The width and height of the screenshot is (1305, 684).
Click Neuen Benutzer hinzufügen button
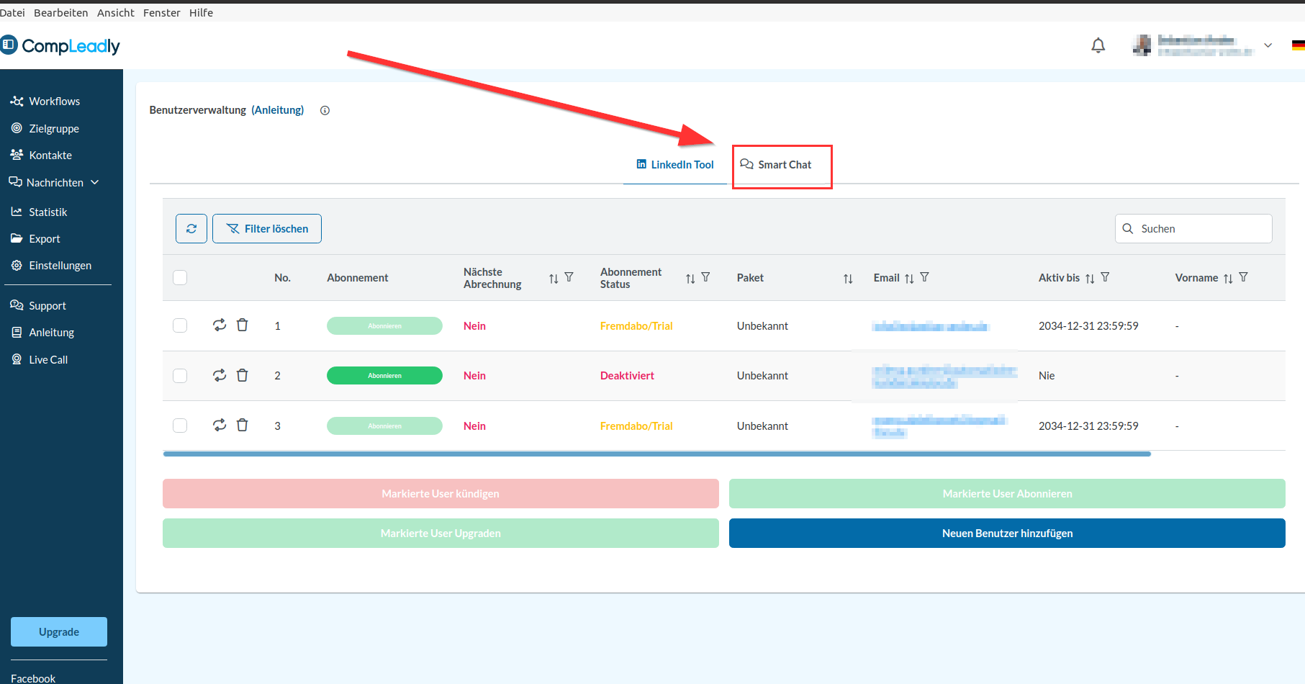click(x=1006, y=534)
